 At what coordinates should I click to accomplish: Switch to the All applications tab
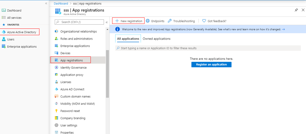click(x=128, y=39)
